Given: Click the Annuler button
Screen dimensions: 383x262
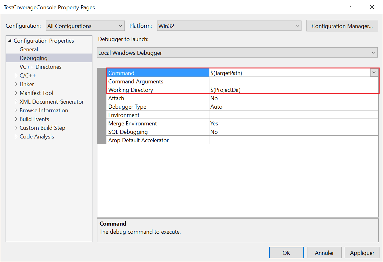Looking at the screenshot, I should click(x=324, y=253).
